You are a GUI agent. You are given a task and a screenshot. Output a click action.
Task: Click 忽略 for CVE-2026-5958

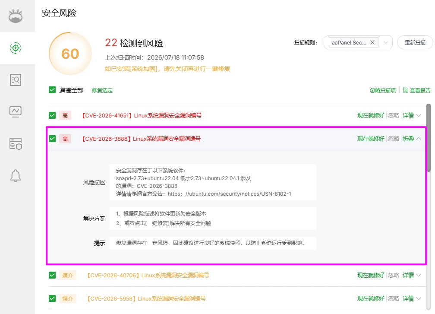[394, 298]
